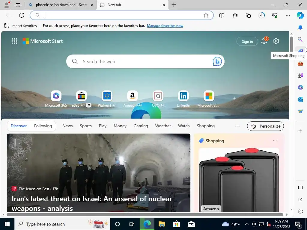This screenshot has height=230, width=307.
Task: Open the eBay quick link tile
Action: tap(82, 99)
